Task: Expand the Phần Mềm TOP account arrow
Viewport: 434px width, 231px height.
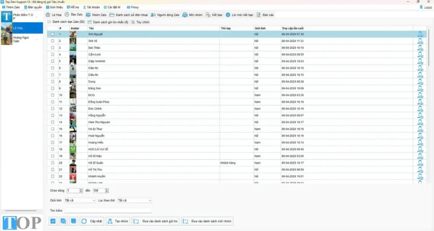Action: (x=36, y=17)
